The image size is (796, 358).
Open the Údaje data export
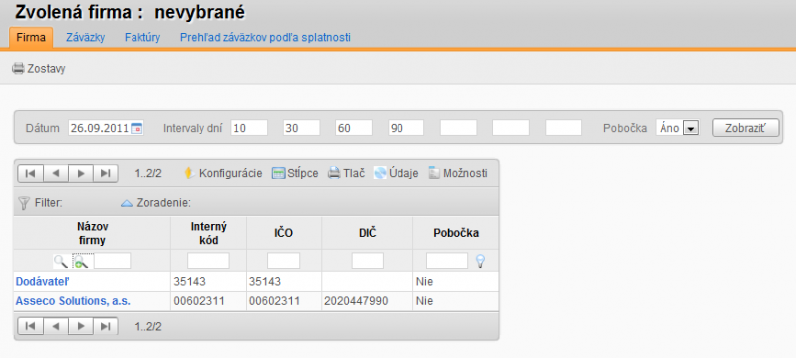396,173
